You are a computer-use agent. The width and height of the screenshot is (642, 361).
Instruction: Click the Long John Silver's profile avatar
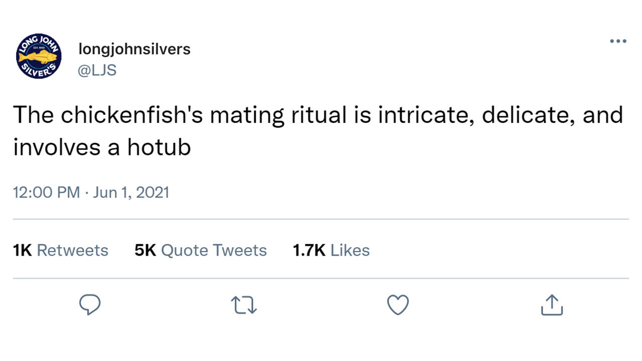click(40, 57)
